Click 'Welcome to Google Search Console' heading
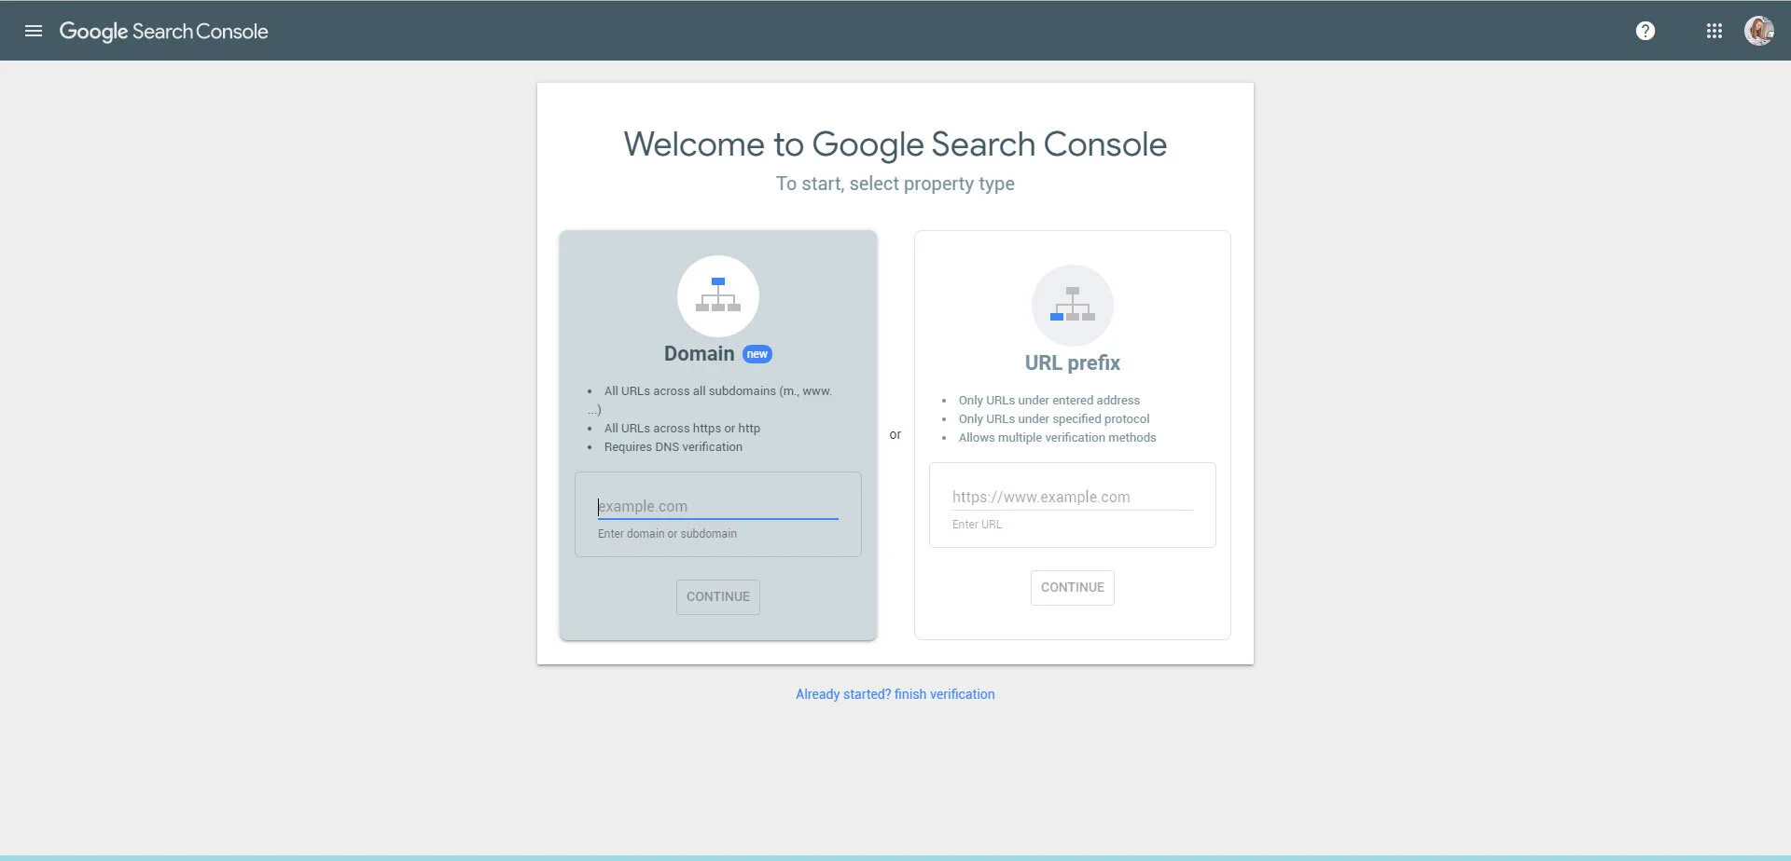1791x861 pixels. click(x=895, y=144)
